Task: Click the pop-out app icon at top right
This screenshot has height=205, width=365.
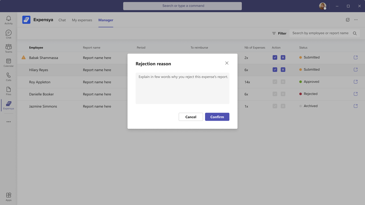Action: click(x=348, y=20)
